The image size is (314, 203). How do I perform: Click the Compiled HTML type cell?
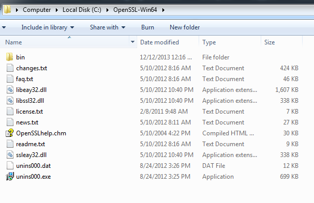pyautogui.click(x=228, y=133)
